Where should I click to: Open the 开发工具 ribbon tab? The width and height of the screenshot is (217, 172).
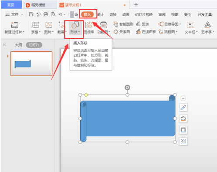point(204,14)
